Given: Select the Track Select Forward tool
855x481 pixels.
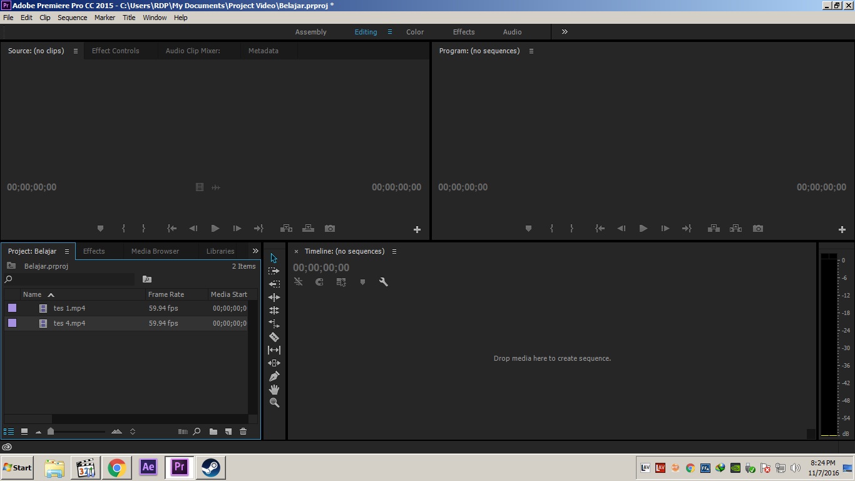Looking at the screenshot, I should 274,271.
